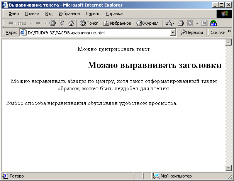Maximize the Internet Explorer window
Image resolution: width=234 pixels, height=181 pixels.
click(222, 5)
